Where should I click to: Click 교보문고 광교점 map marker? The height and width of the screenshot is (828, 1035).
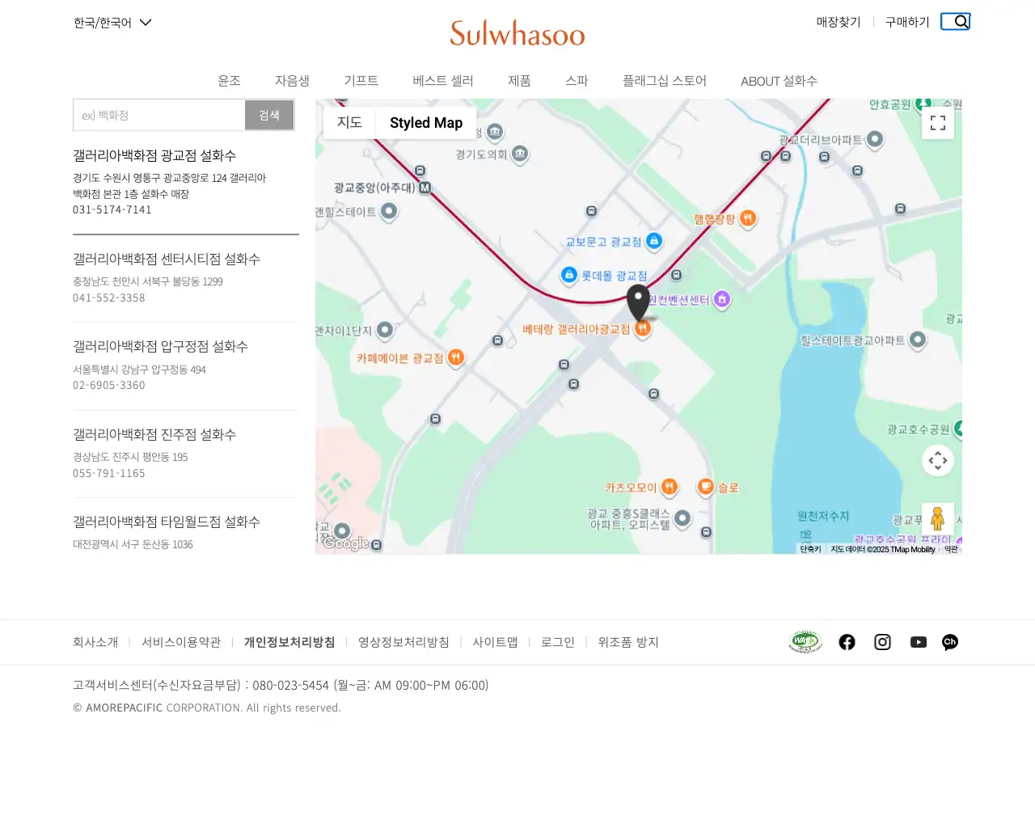click(654, 240)
